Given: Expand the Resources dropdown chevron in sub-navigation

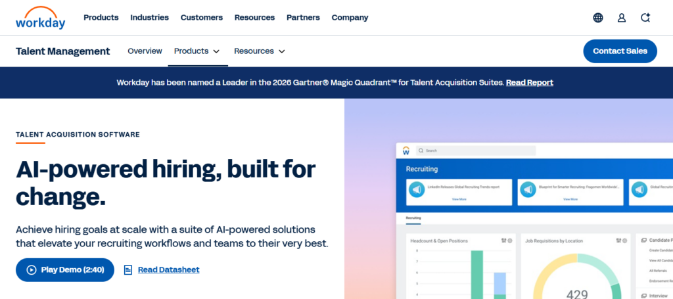Looking at the screenshot, I should point(281,51).
